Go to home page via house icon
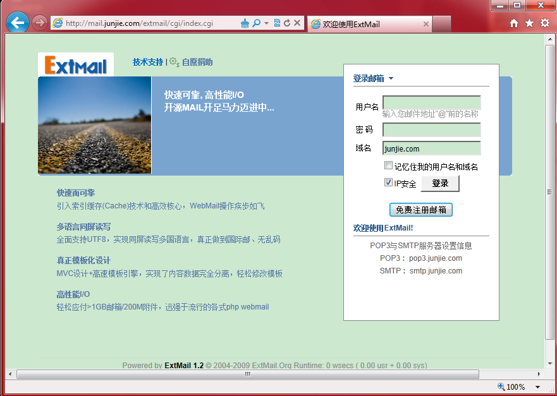This screenshot has height=396, width=557. [x=513, y=23]
